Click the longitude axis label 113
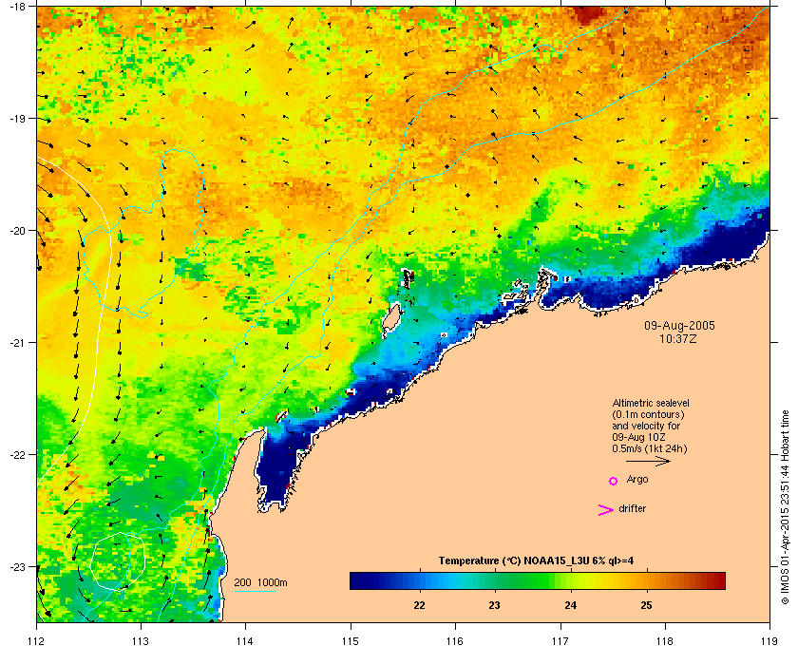The width and height of the screenshot is (798, 646). (x=141, y=640)
